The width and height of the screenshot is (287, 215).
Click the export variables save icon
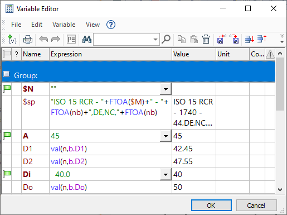click(222, 39)
